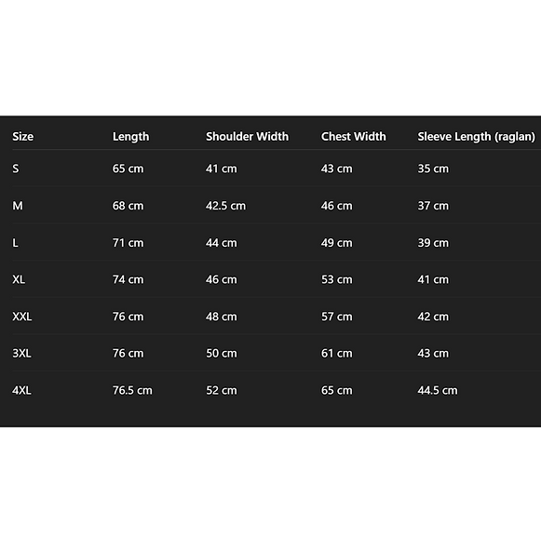Image resolution: width=541 pixels, height=540 pixels.
Task: Click the 42.5 cm shoulder width cell
Action: [x=225, y=206]
